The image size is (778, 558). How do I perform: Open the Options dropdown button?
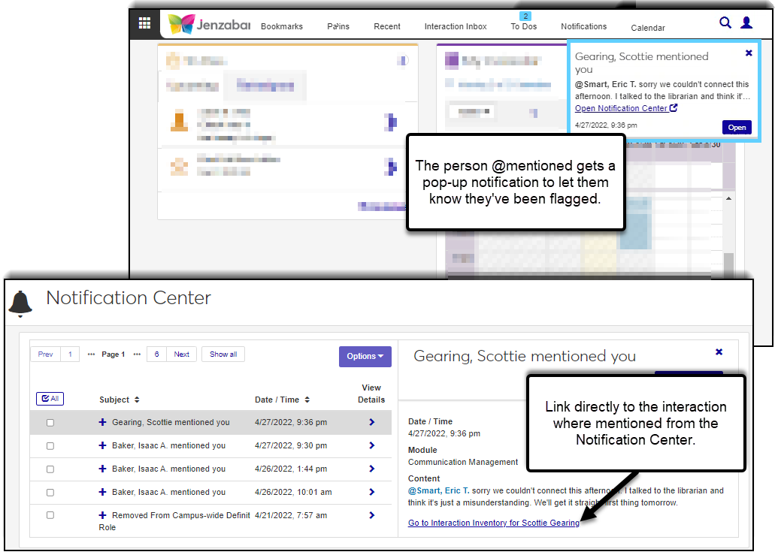pyautogui.click(x=365, y=357)
